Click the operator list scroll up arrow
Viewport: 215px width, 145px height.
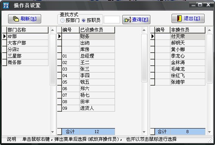(x=144, y=30)
